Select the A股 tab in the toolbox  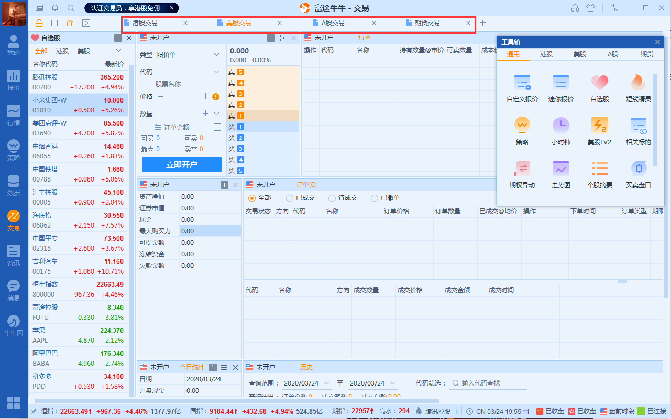click(613, 54)
